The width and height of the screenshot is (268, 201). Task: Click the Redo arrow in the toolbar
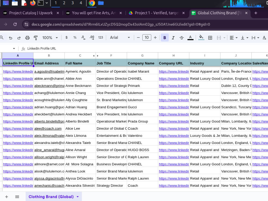19,38
